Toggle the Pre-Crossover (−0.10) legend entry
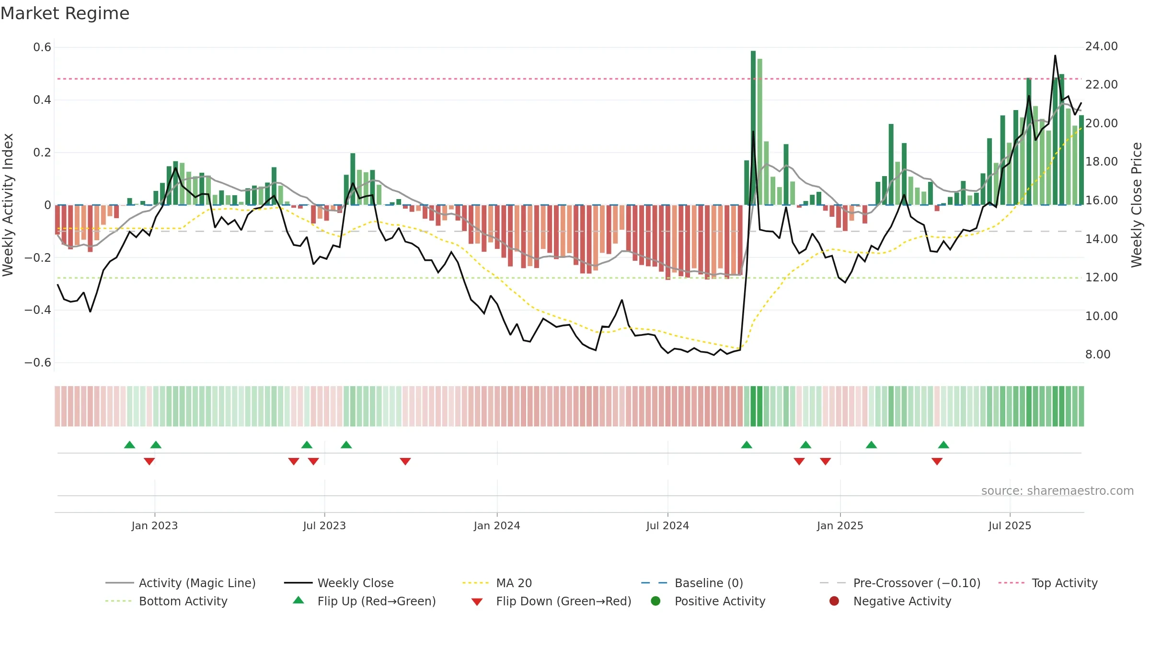 900,583
